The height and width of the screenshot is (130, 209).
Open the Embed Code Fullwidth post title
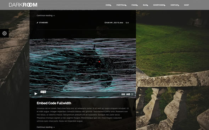(54, 103)
